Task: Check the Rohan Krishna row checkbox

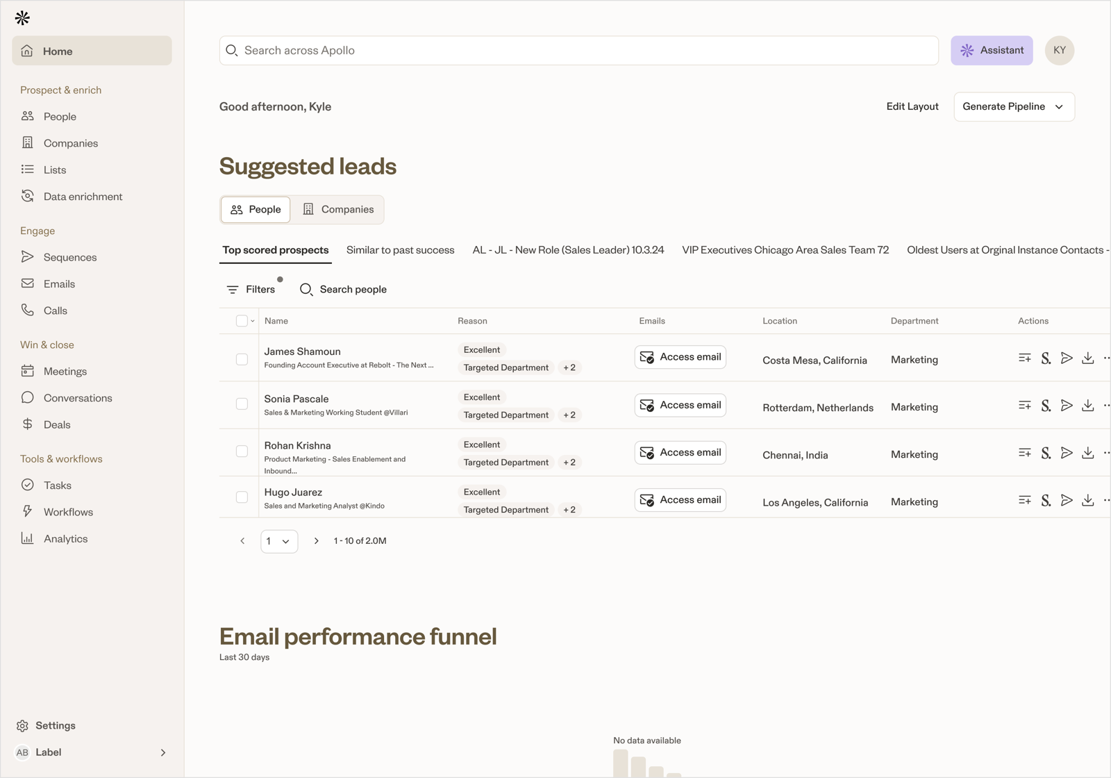Action: [242, 452]
